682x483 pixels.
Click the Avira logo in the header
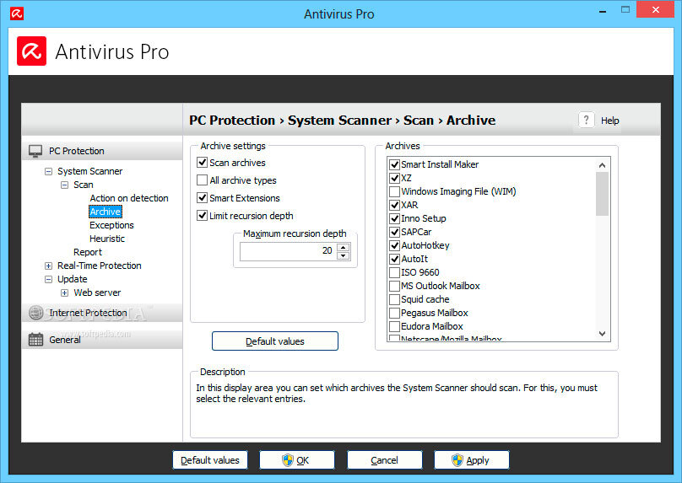click(32, 51)
